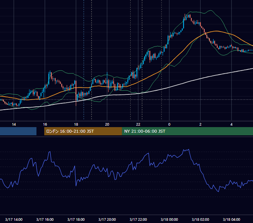
Task: Click hour label 14 on chart axis
Action: pos(14,125)
